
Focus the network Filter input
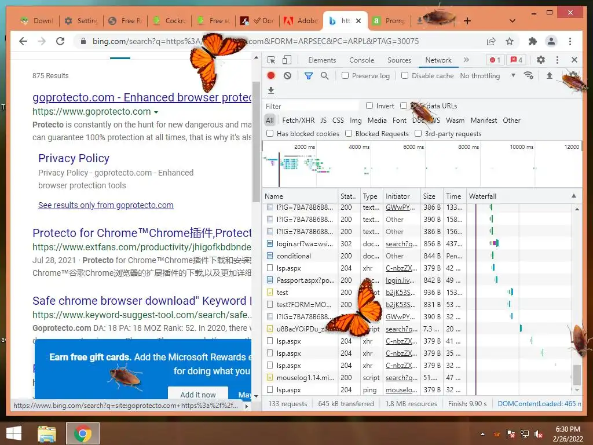[x=311, y=106]
